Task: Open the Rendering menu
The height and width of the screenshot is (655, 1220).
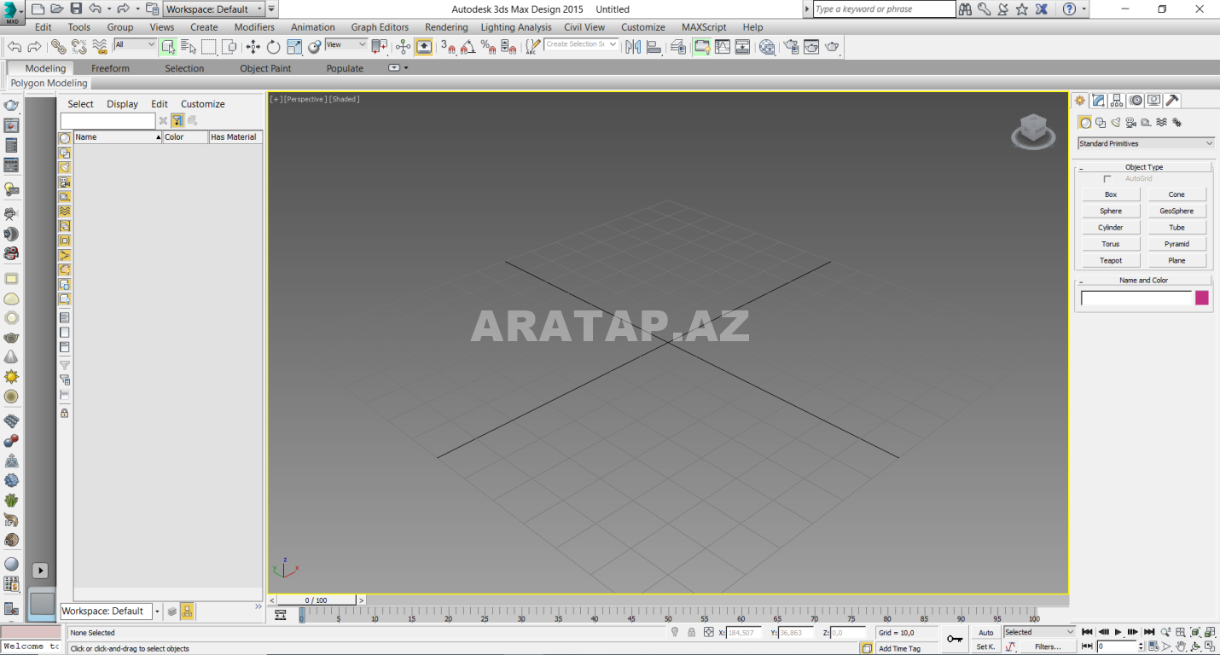Action: click(x=446, y=27)
